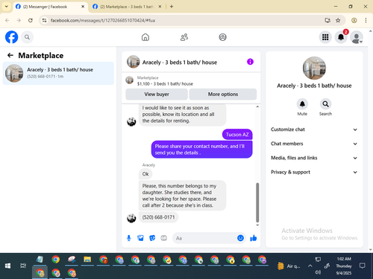The image size is (373, 279).
Task: Click the chat scroll-down arrow
Action: tap(257, 225)
